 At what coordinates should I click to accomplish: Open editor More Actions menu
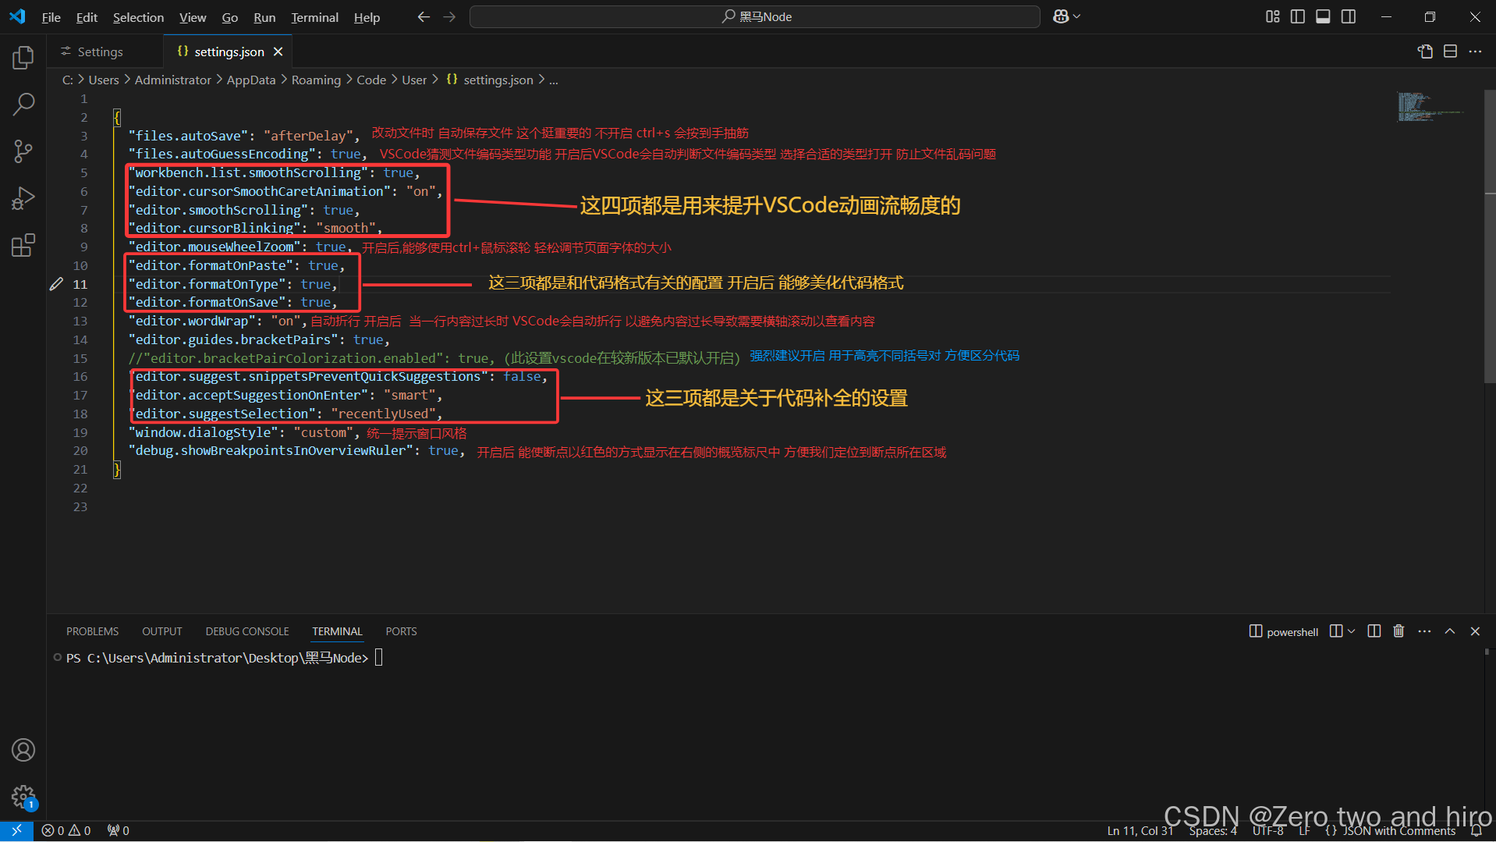tap(1475, 52)
